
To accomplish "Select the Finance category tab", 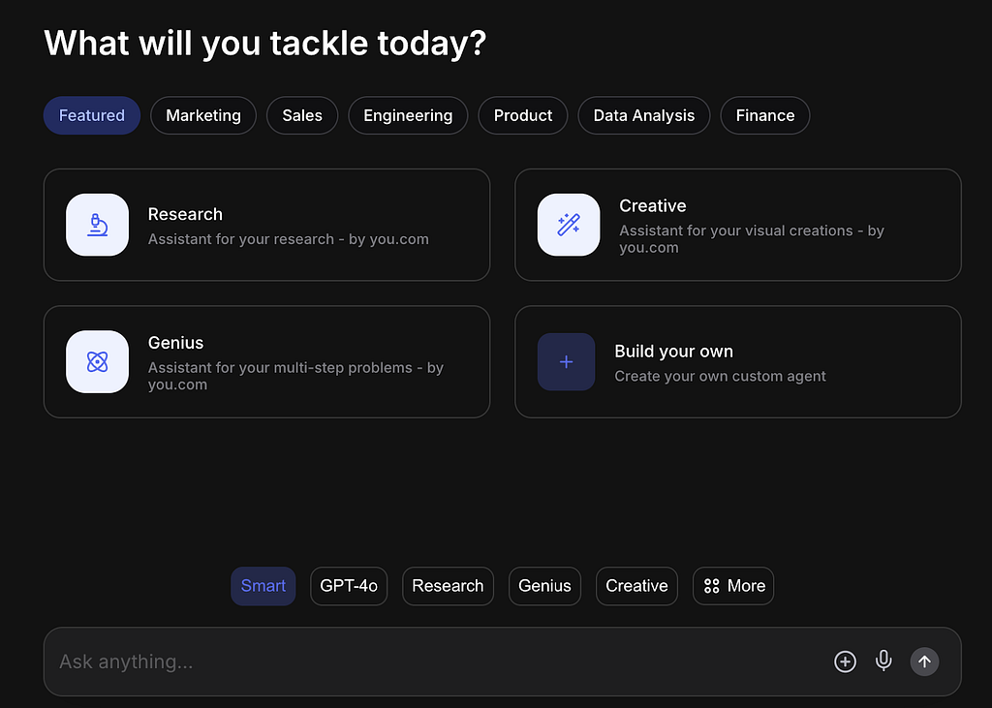I will (x=765, y=115).
